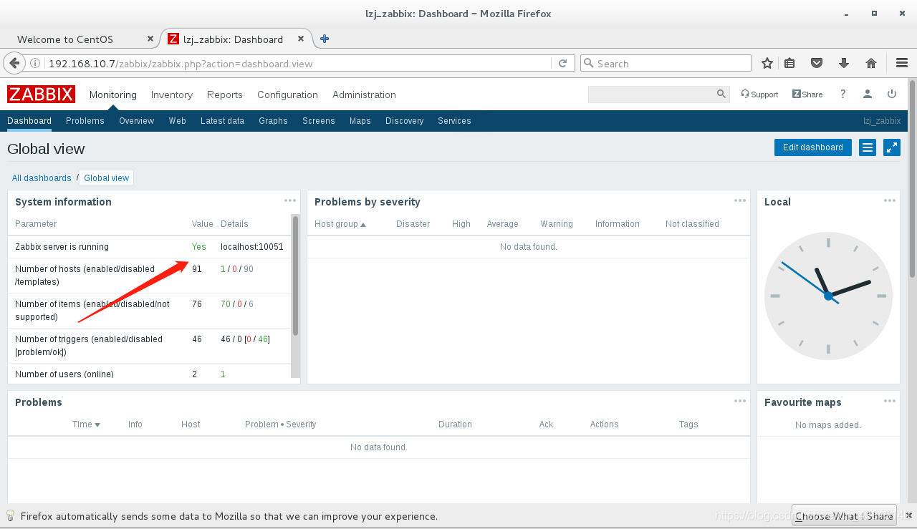917x529 pixels.
Task: Sort by Host group column header
Action: 340,224
